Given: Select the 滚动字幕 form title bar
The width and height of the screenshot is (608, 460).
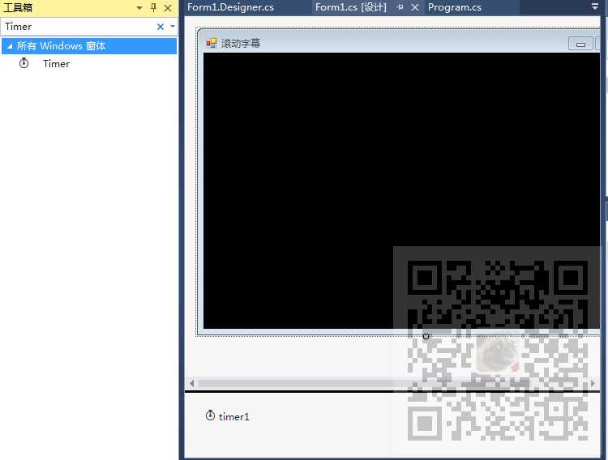Looking at the screenshot, I should (400, 43).
